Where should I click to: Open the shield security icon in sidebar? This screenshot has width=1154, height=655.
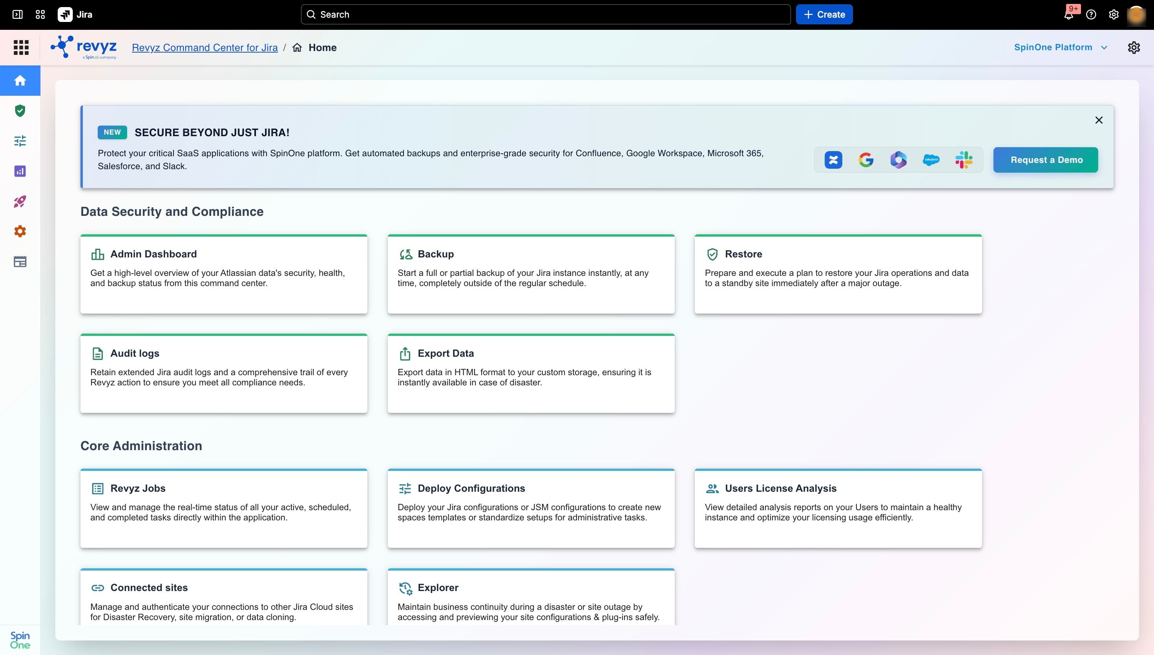coord(20,111)
